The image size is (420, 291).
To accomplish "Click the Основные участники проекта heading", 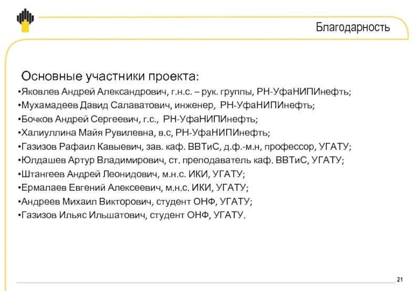I will (110, 76).
